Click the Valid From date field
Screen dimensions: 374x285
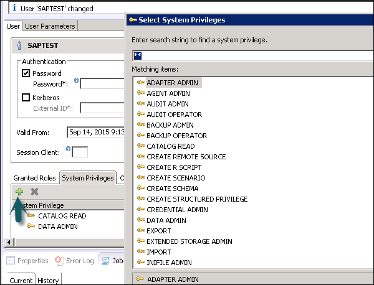[97, 133]
